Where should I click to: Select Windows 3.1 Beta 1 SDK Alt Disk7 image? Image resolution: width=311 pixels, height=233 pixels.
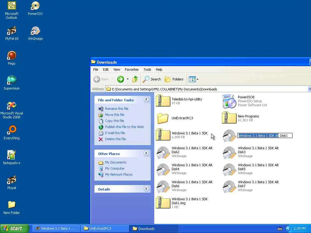[x=251, y=186]
